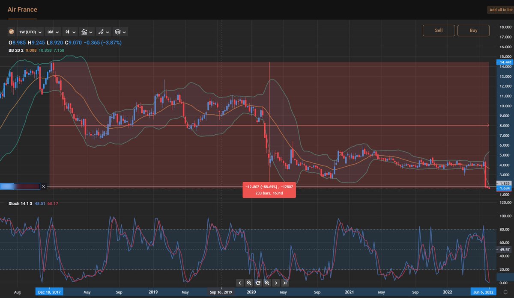Click the 1.634 current price label
The width and height of the screenshot is (514, 298).
504,188
